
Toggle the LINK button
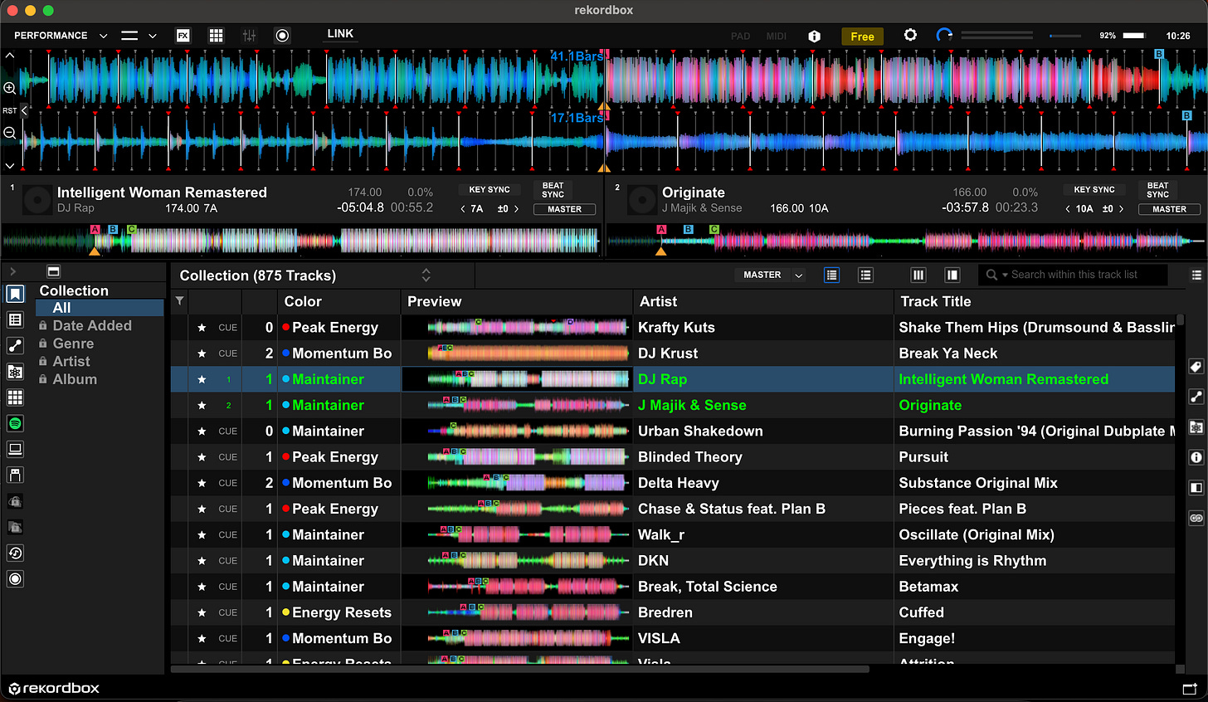pyautogui.click(x=340, y=34)
